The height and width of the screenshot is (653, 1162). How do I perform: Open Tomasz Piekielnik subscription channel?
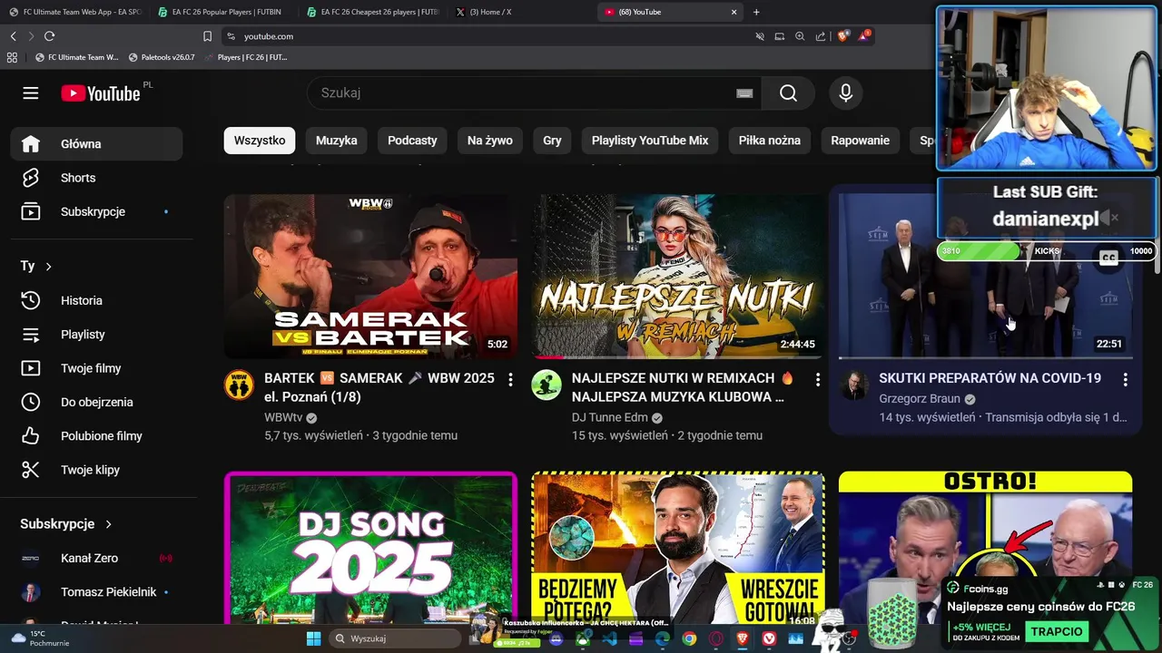pos(96,592)
